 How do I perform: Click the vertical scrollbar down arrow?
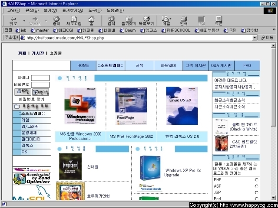(274, 198)
